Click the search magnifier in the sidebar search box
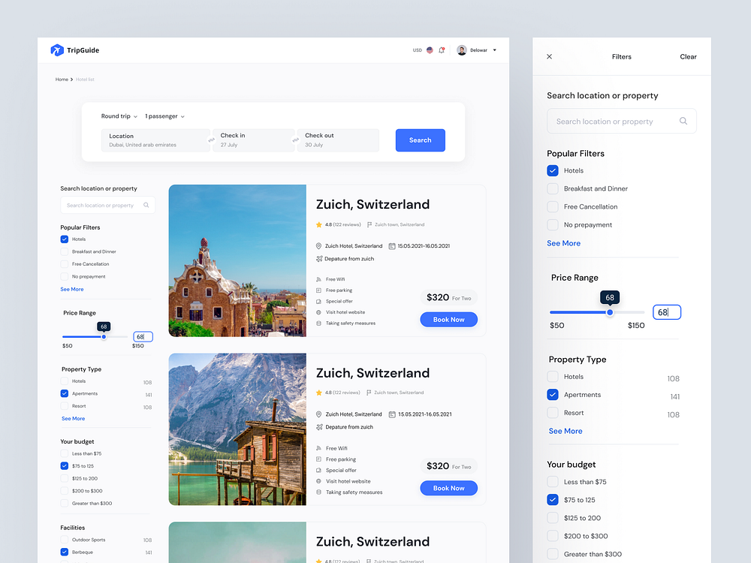The width and height of the screenshot is (751, 563). [147, 205]
